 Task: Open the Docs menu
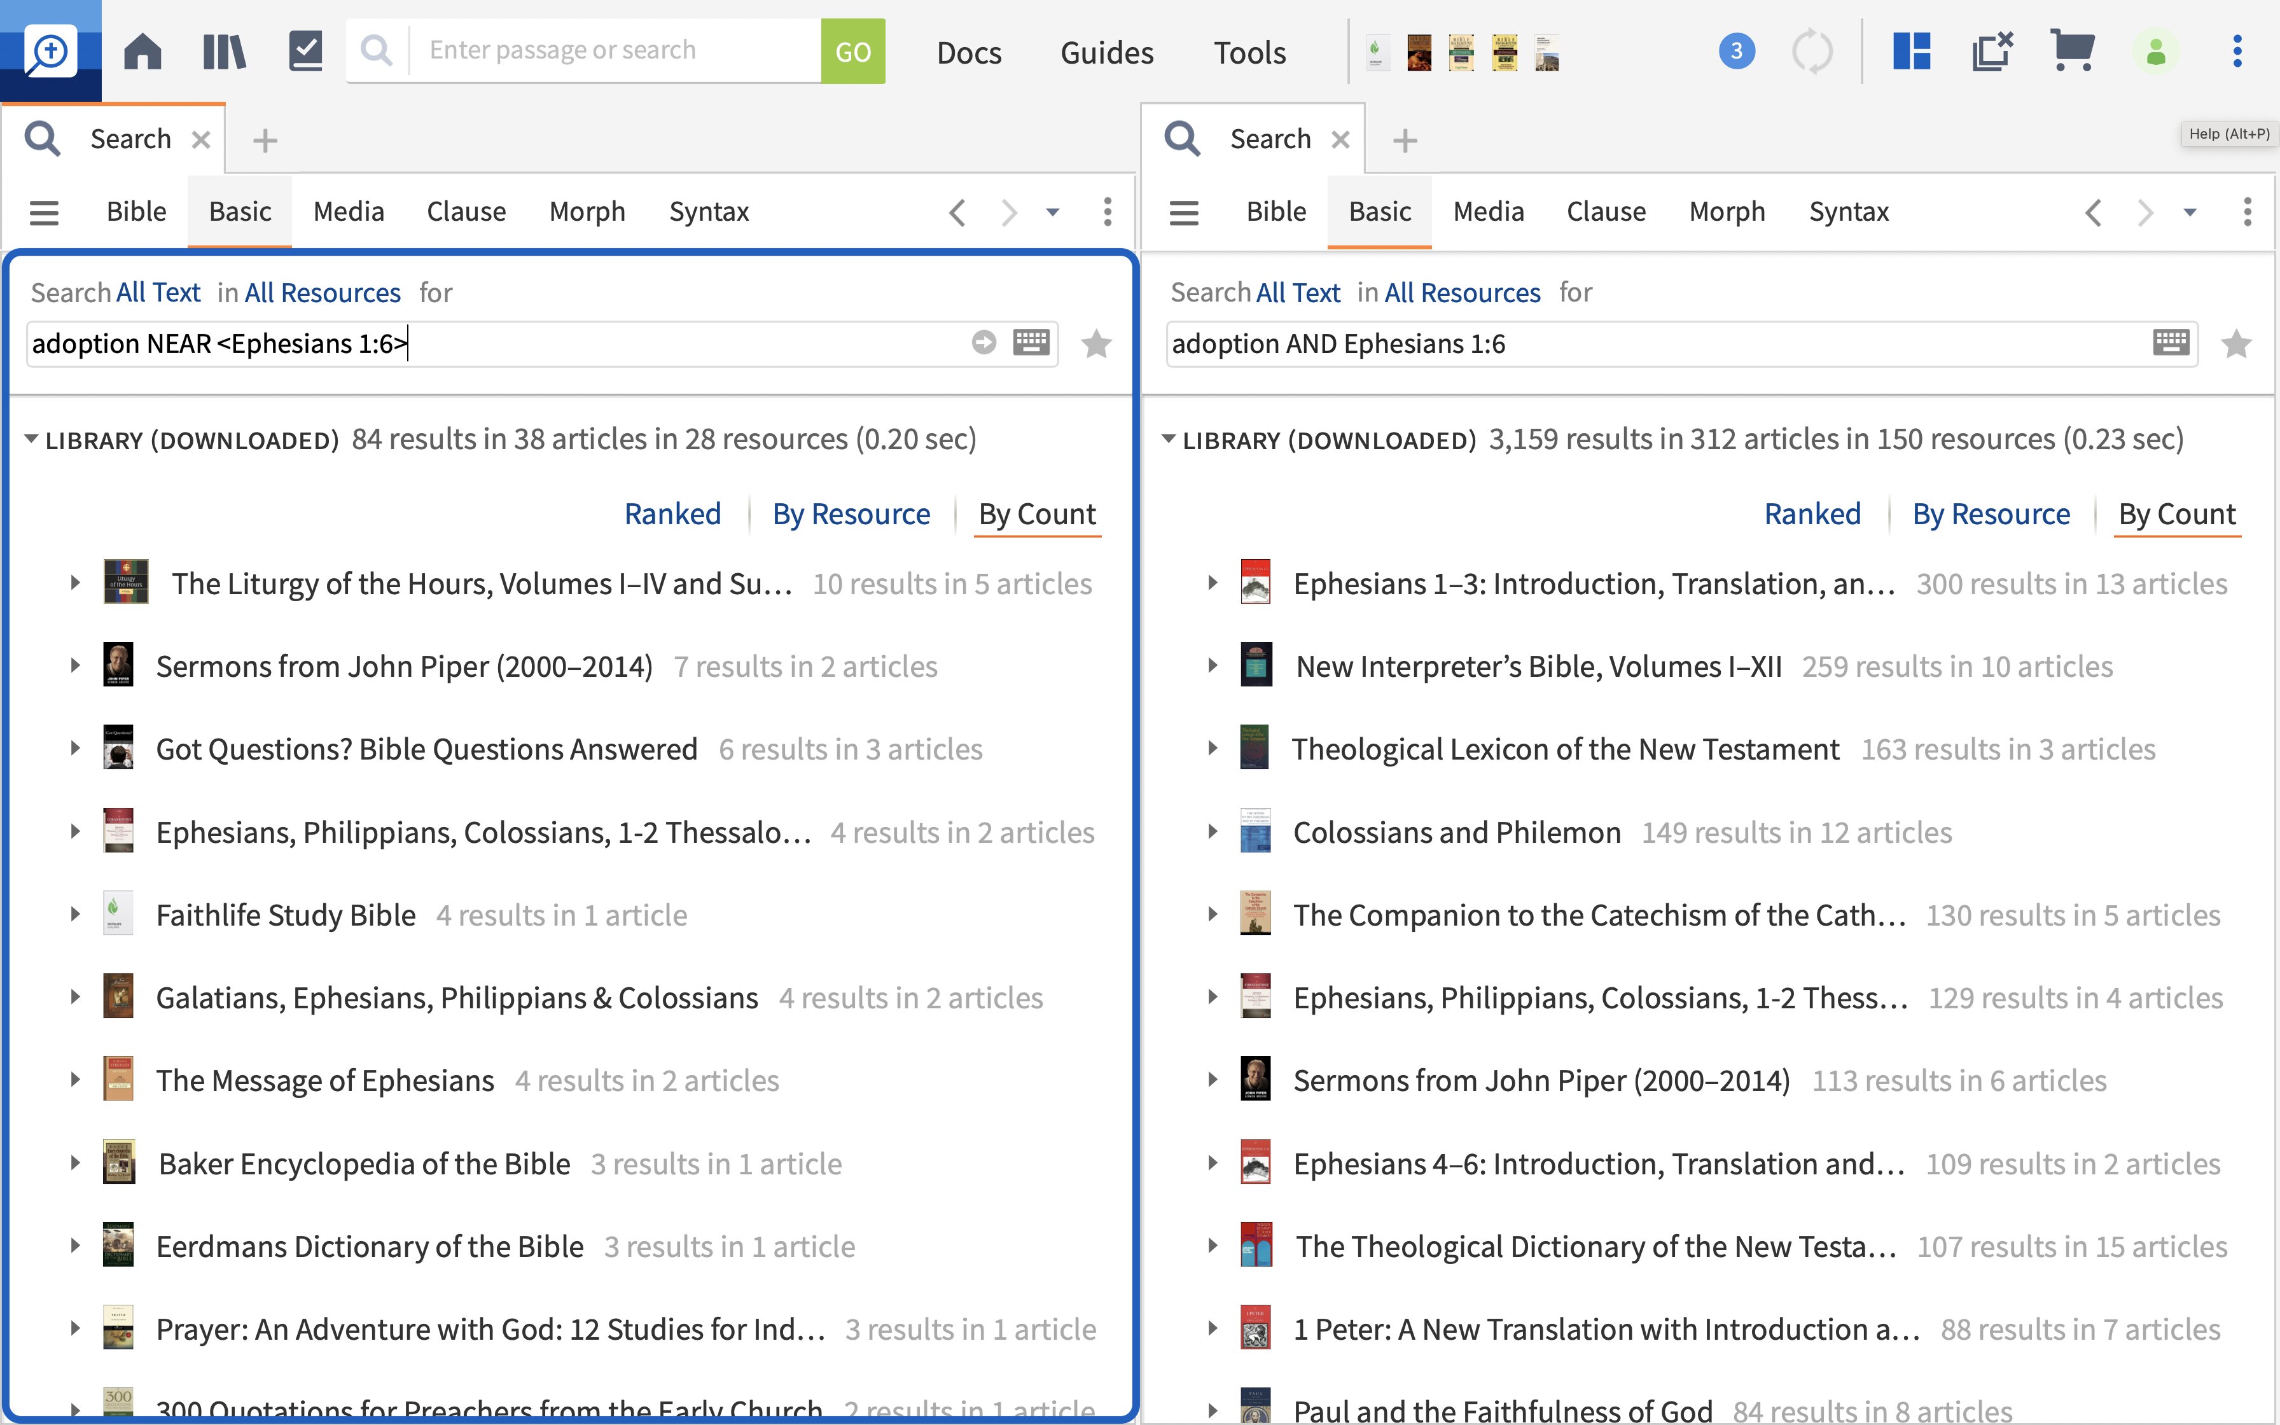coord(968,53)
